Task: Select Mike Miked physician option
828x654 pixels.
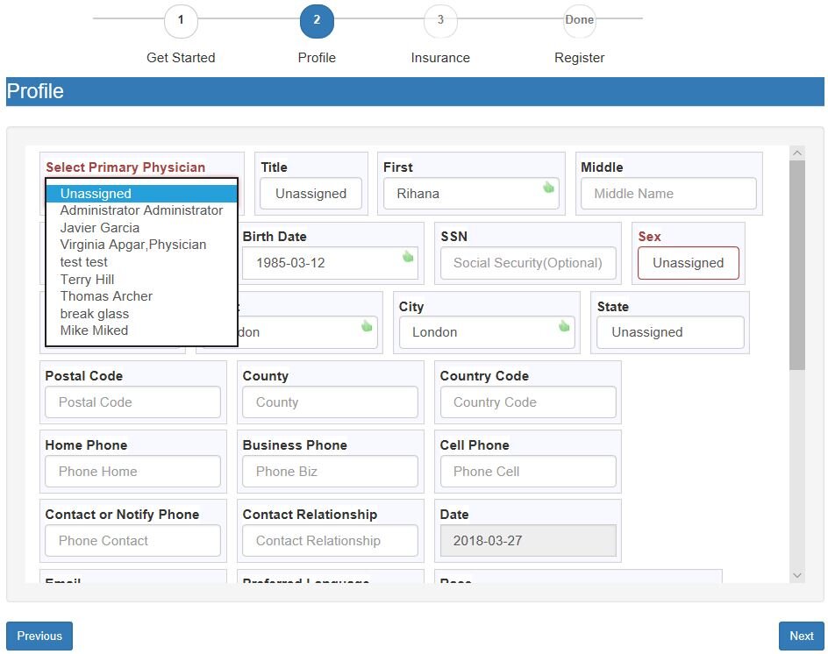Action: tap(141, 331)
